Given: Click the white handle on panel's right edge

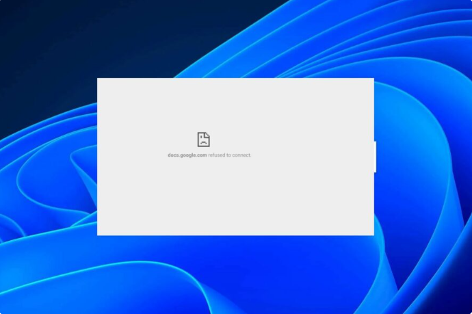Looking at the screenshot, I should pyautogui.click(x=375, y=157).
